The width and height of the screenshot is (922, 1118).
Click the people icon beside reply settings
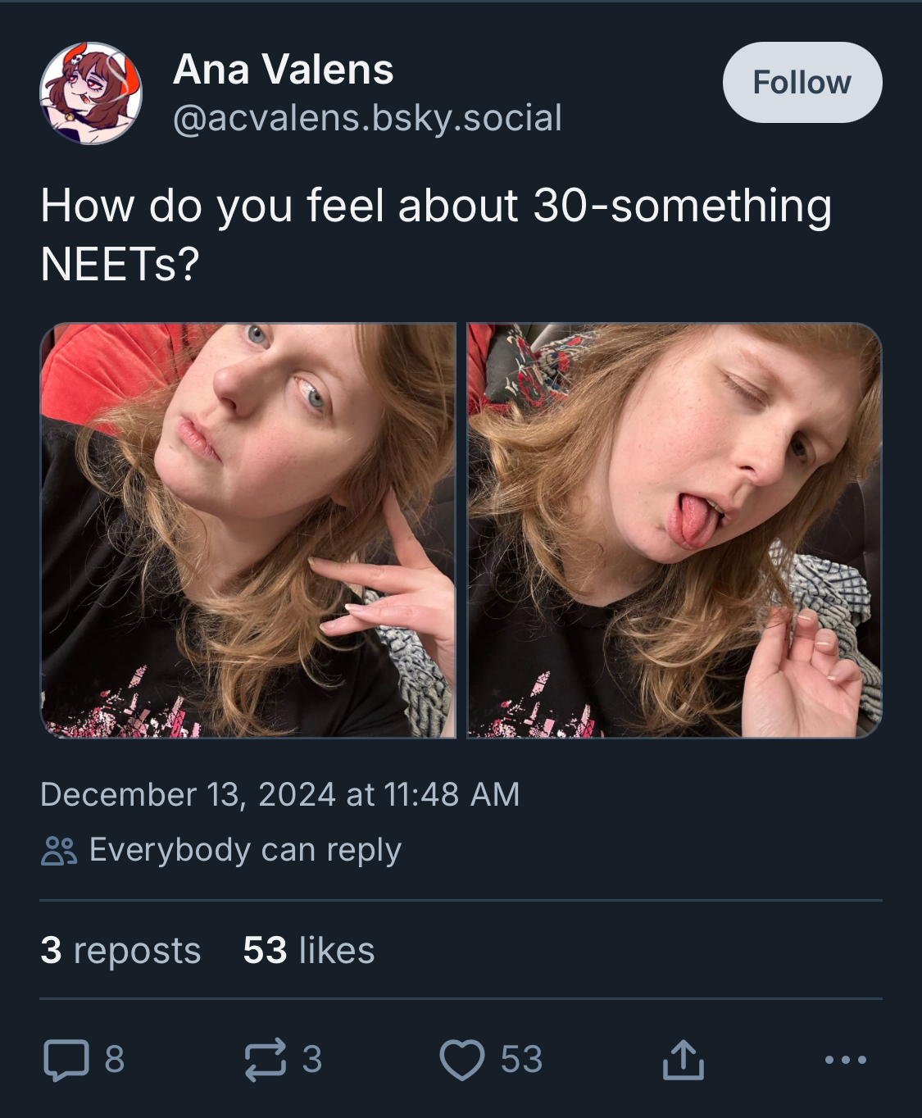(59, 851)
